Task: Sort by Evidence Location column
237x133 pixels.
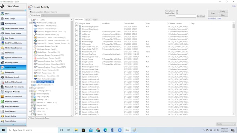Action: (179, 24)
